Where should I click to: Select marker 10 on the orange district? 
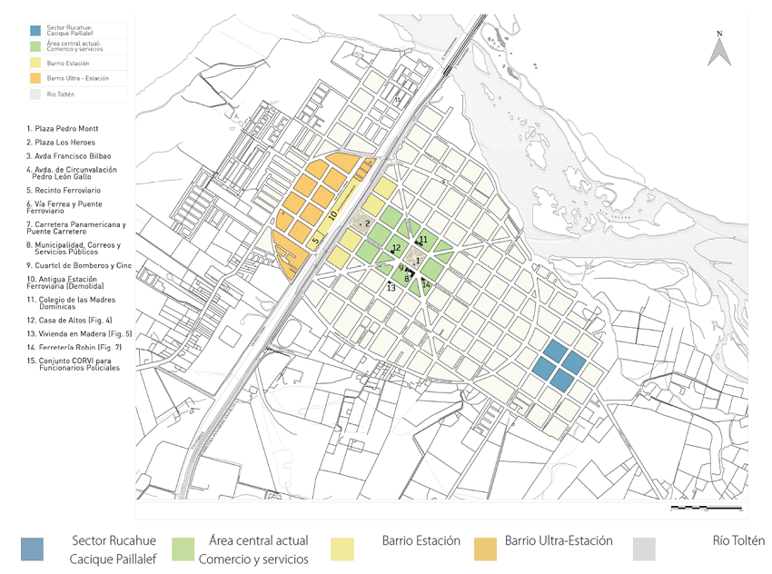[x=333, y=215]
